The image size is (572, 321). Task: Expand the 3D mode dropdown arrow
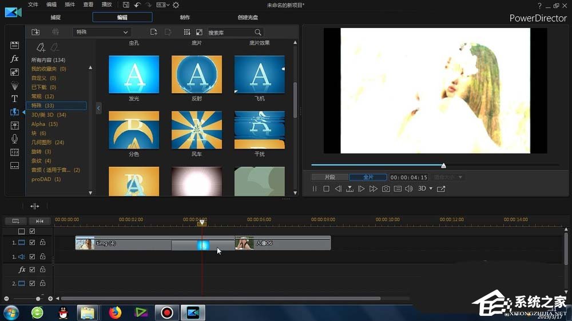pyautogui.click(x=431, y=188)
